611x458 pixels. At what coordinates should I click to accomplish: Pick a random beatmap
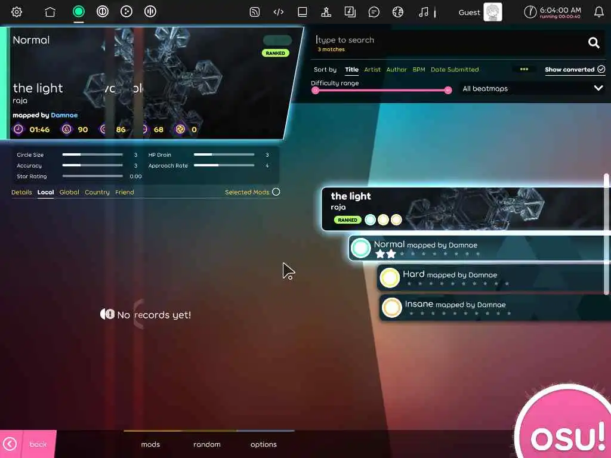click(x=207, y=444)
